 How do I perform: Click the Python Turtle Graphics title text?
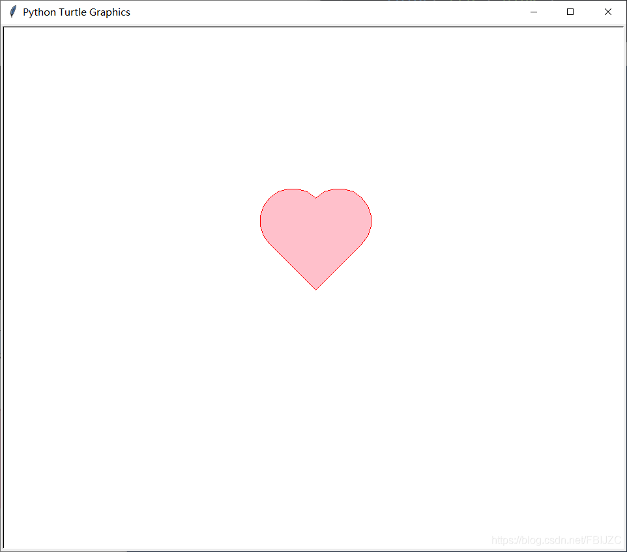click(x=76, y=12)
